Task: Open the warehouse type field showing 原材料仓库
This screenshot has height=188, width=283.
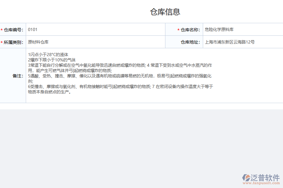Action: pyautogui.click(x=94, y=41)
